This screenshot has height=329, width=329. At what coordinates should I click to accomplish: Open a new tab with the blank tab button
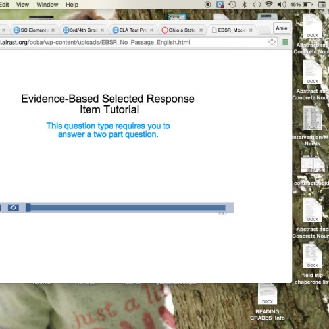(265, 30)
